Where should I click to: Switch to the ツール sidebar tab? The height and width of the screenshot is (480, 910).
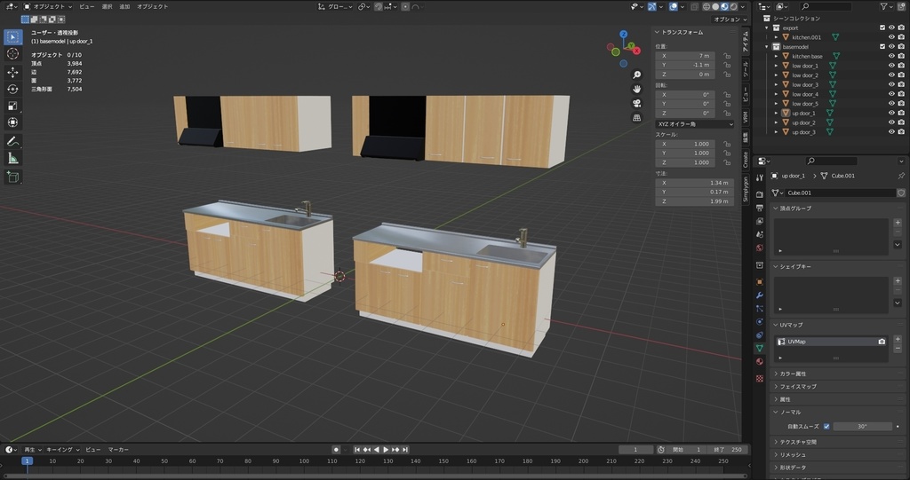click(x=746, y=71)
